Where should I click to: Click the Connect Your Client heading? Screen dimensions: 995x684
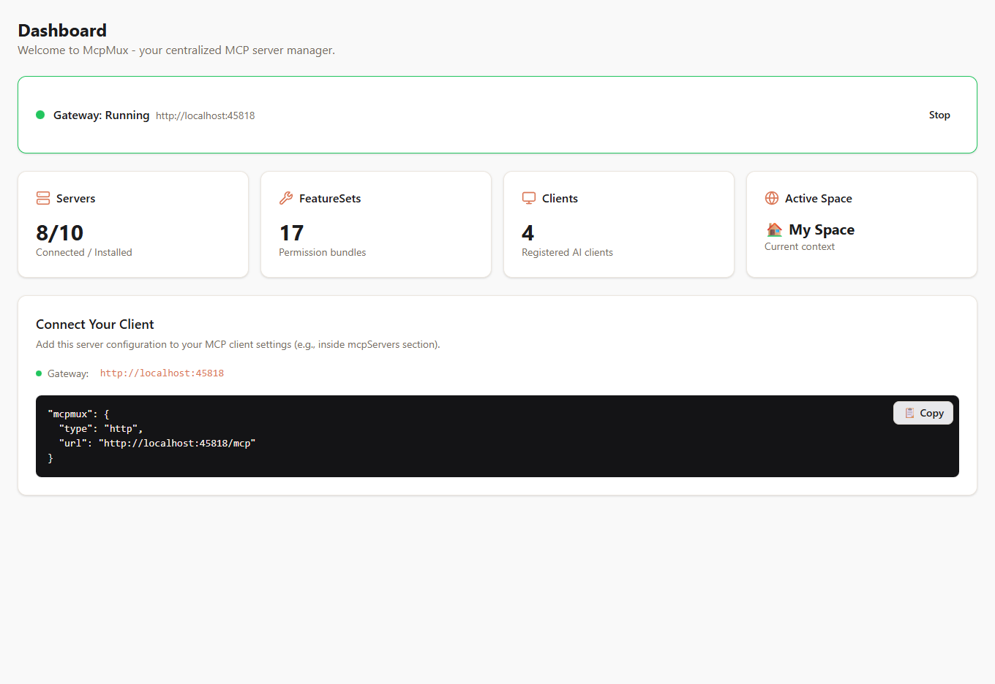click(95, 324)
